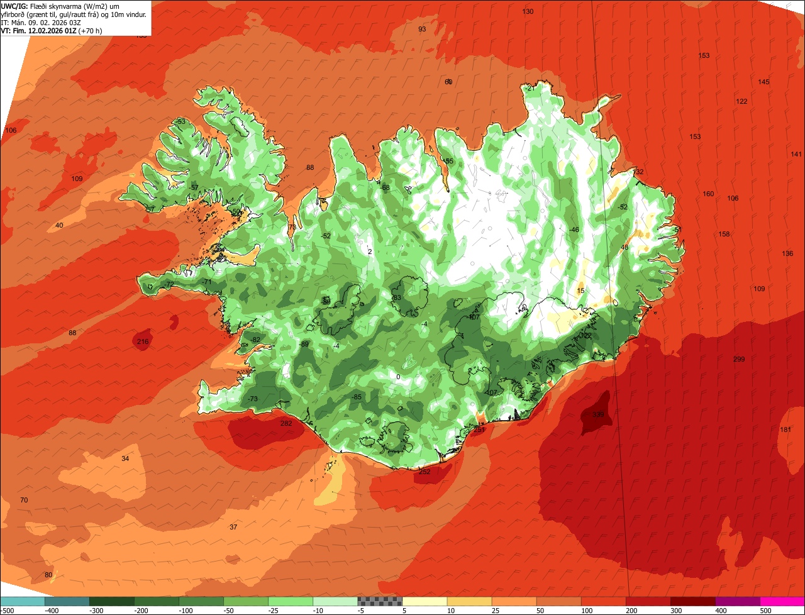Click the teal -400 to -300 legend swatch
The height and width of the screenshot is (615, 805).
pos(67,601)
